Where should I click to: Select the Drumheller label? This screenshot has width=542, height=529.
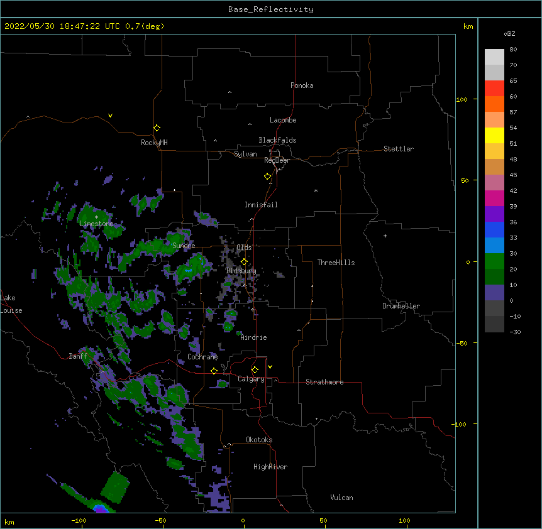(x=401, y=306)
